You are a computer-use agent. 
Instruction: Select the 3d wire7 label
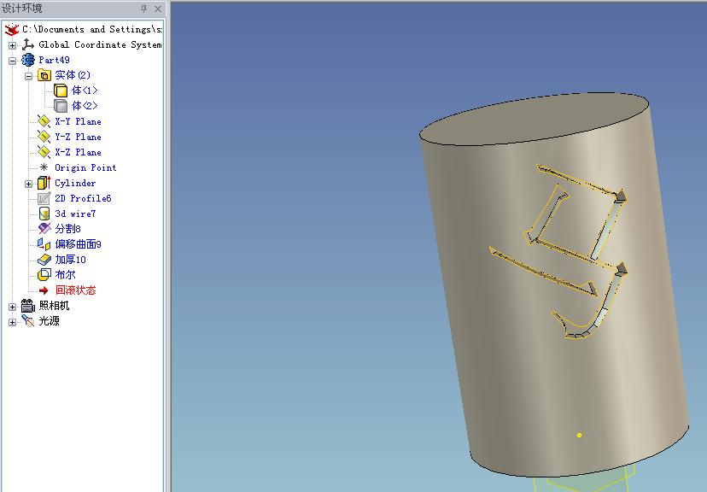point(75,214)
